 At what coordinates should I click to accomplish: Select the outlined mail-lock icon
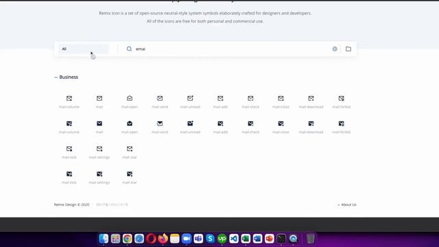[x=69, y=149]
